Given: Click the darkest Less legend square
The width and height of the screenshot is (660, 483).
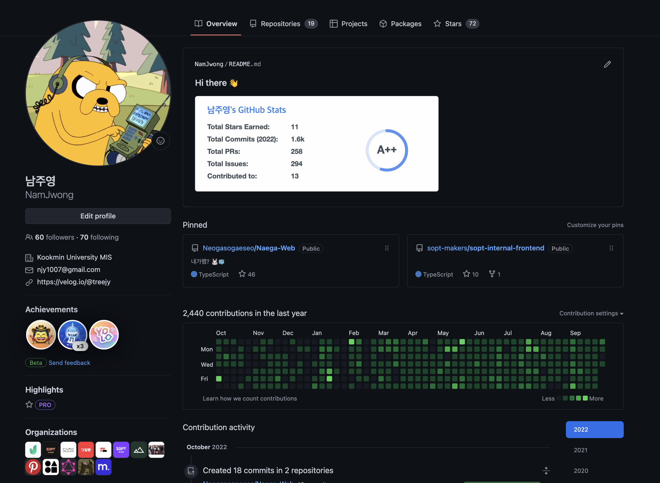Looking at the screenshot, I should tap(559, 398).
